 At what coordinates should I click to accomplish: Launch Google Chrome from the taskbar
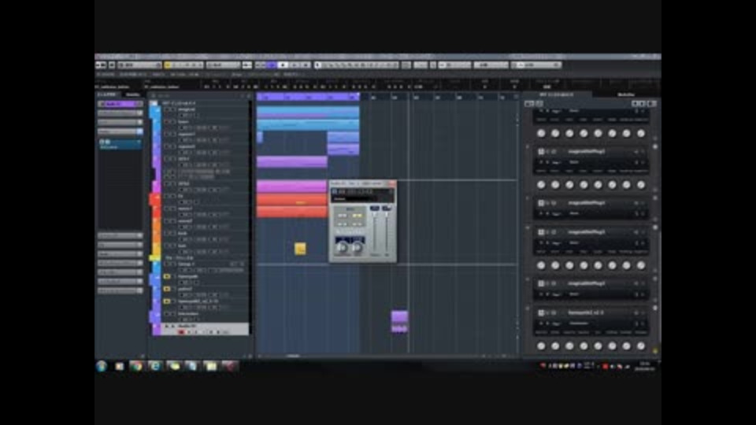(136, 366)
